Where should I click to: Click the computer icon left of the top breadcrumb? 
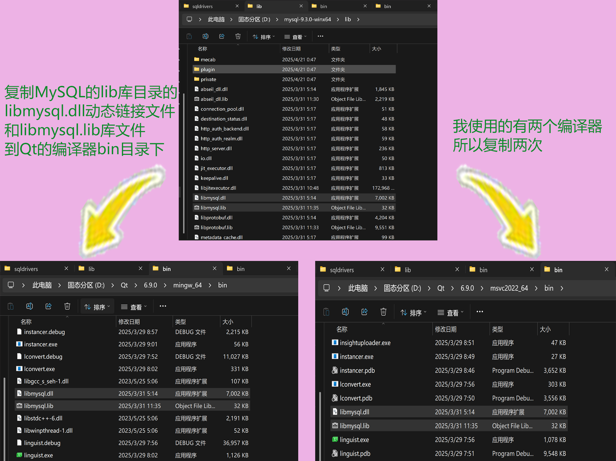click(x=189, y=19)
